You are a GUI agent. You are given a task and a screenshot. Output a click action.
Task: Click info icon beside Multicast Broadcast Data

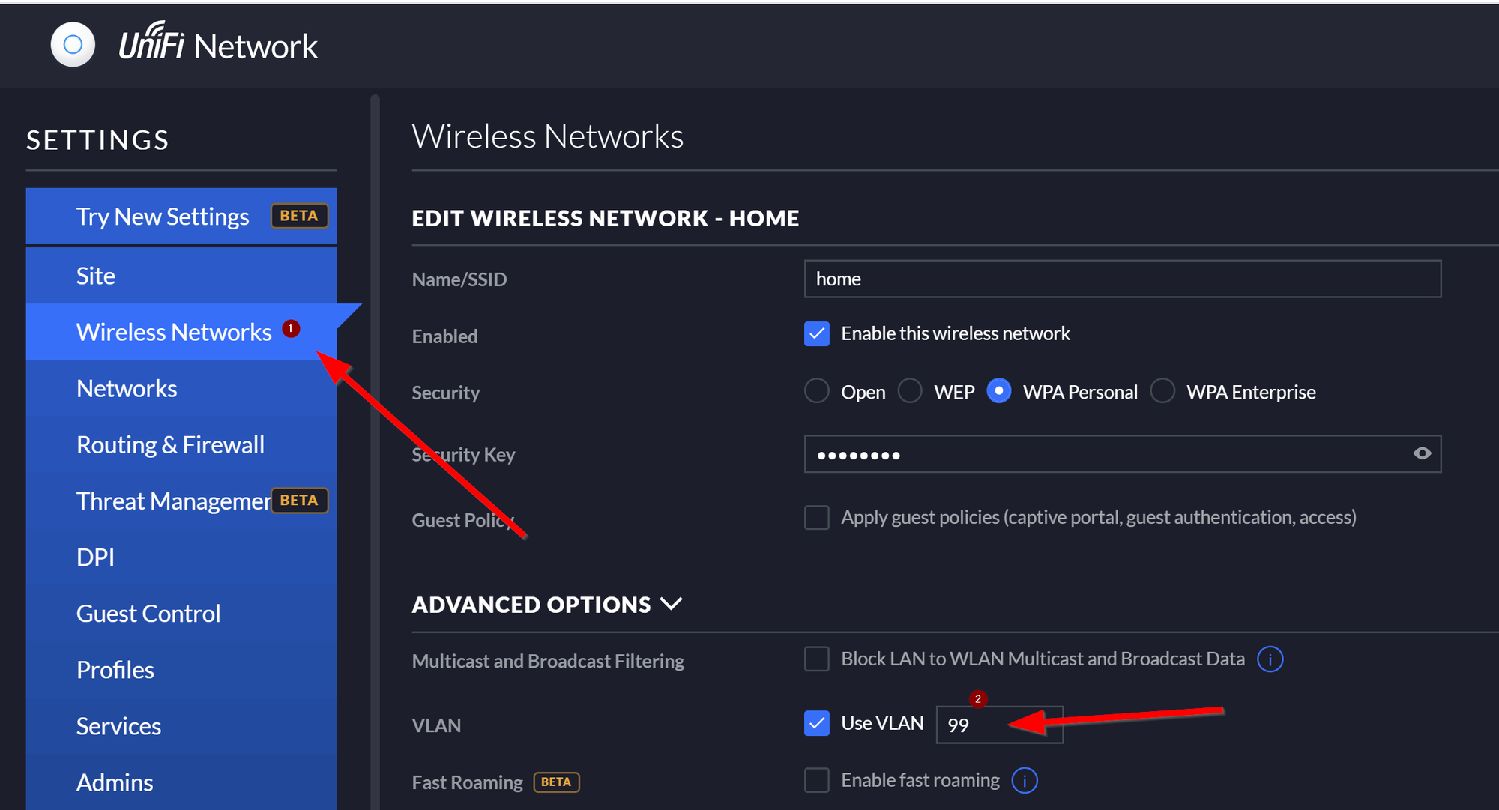click(x=1270, y=659)
